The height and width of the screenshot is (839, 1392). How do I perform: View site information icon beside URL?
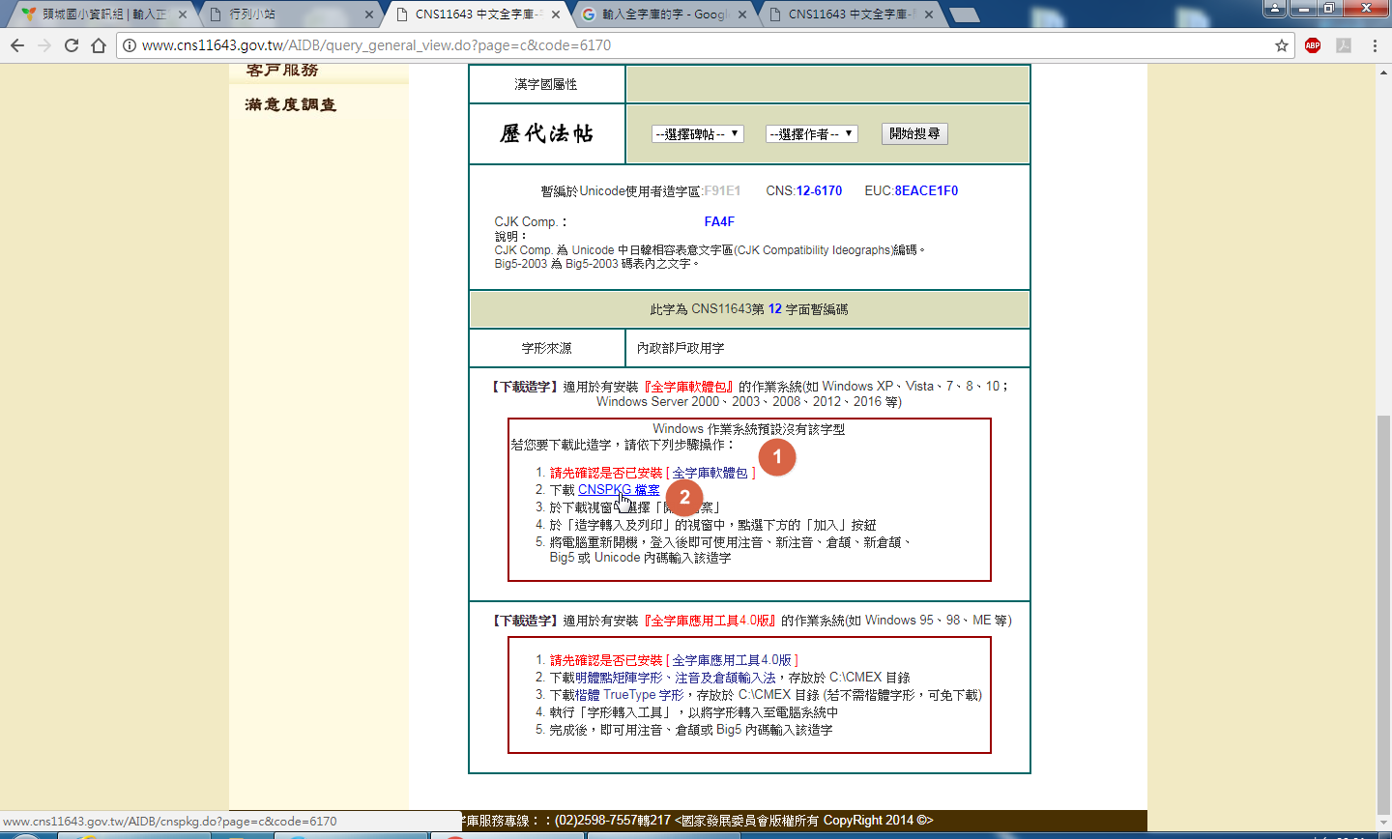130,45
